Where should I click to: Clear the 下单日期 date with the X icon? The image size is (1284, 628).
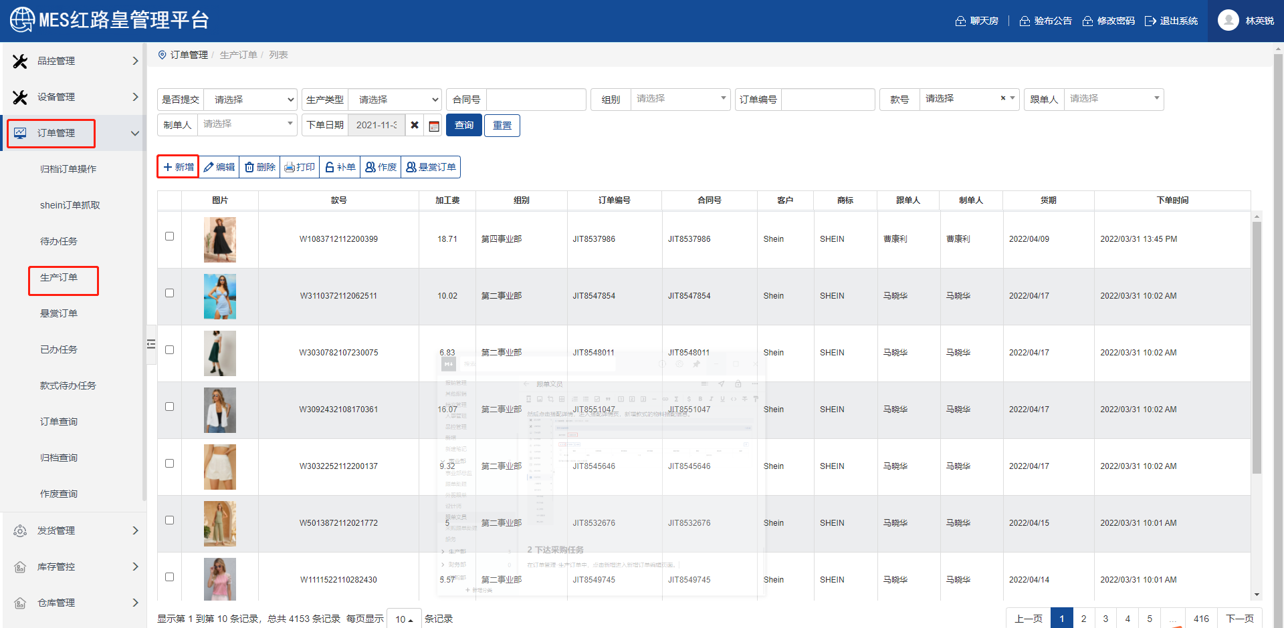pyautogui.click(x=415, y=126)
